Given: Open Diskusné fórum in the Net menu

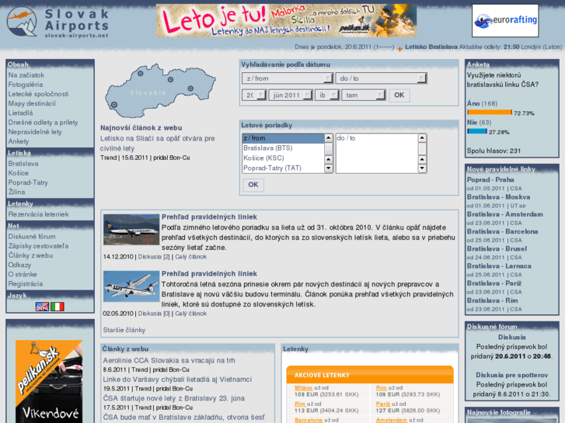Looking at the screenshot, I should click(x=32, y=237).
